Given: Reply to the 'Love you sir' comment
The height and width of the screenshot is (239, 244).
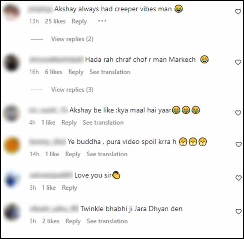Looking at the screenshot, I should point(70,187).
